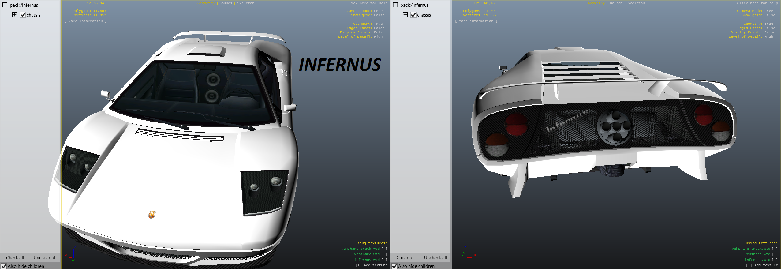781x270 pixels.
Task: Switch to Skeleton tab in right viewport
Action: (x=636, y=3)
